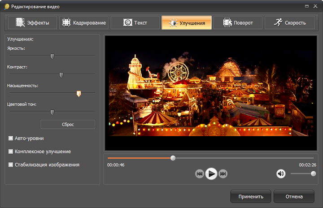Toggle Комплексное улучшение checkbox
Viewport: 323px width, 208px height.
coord(11,152)
